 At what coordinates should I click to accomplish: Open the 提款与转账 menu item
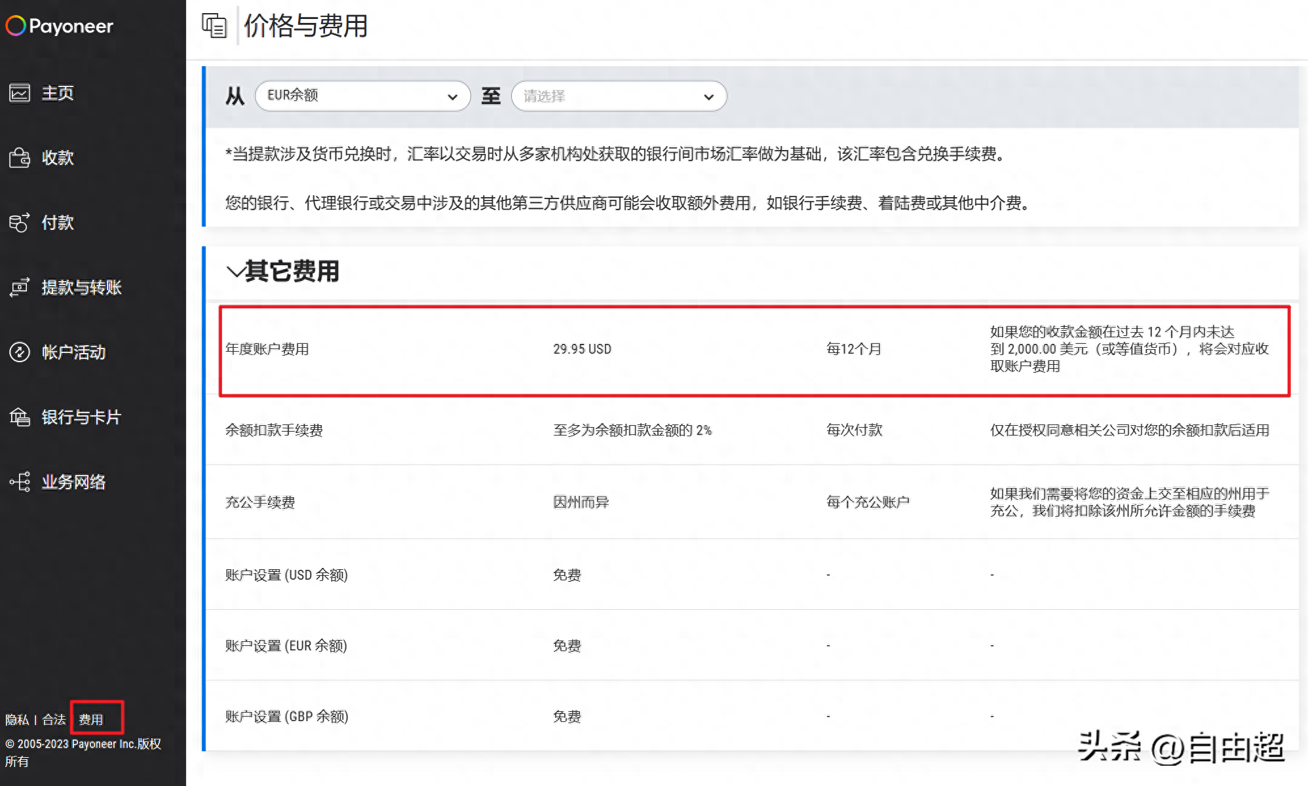pyautogui.click(x=81, y=288)
